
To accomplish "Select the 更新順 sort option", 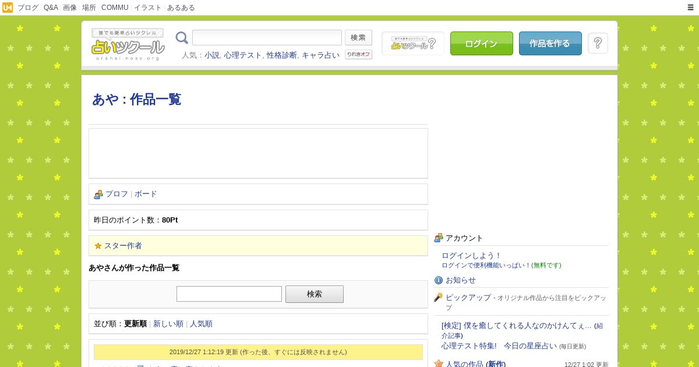I will click(135, 324).
